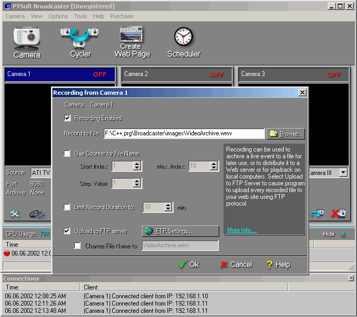
Task: Open the Scheduler clock icon
Action: tap(183, 42)
